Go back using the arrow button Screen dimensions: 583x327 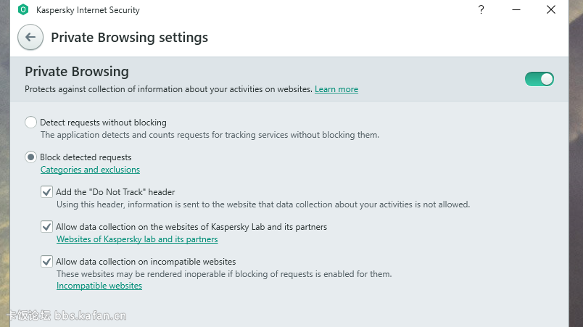(x=30, y=37)
